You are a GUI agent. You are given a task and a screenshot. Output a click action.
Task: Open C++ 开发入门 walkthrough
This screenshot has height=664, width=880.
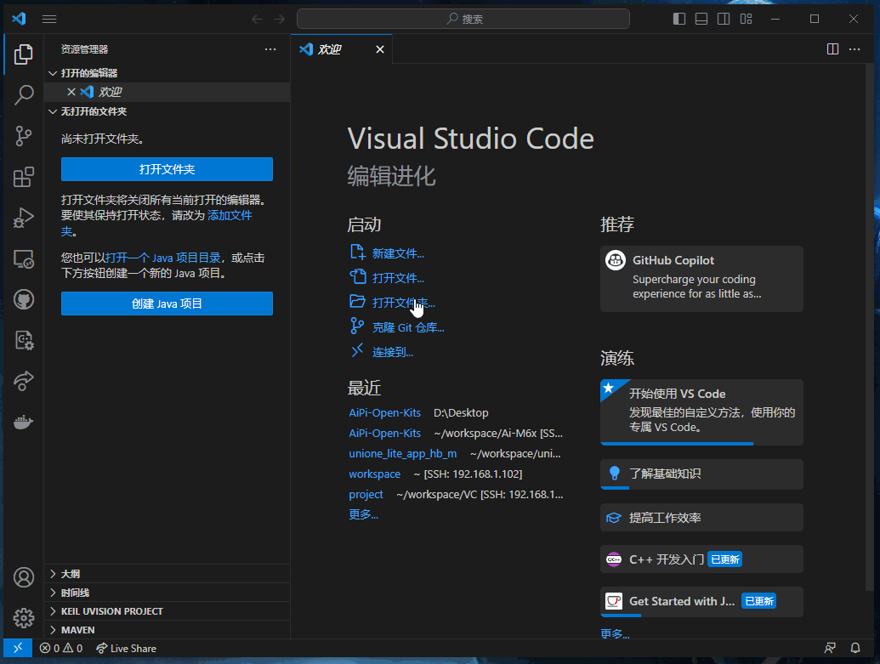(x=701, y=559)
